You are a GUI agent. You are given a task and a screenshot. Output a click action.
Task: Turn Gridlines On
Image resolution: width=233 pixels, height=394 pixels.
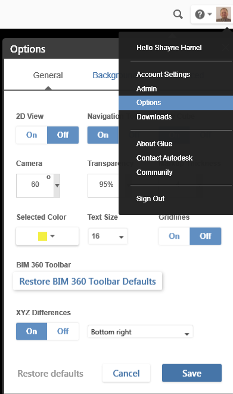tap(174, 236)
